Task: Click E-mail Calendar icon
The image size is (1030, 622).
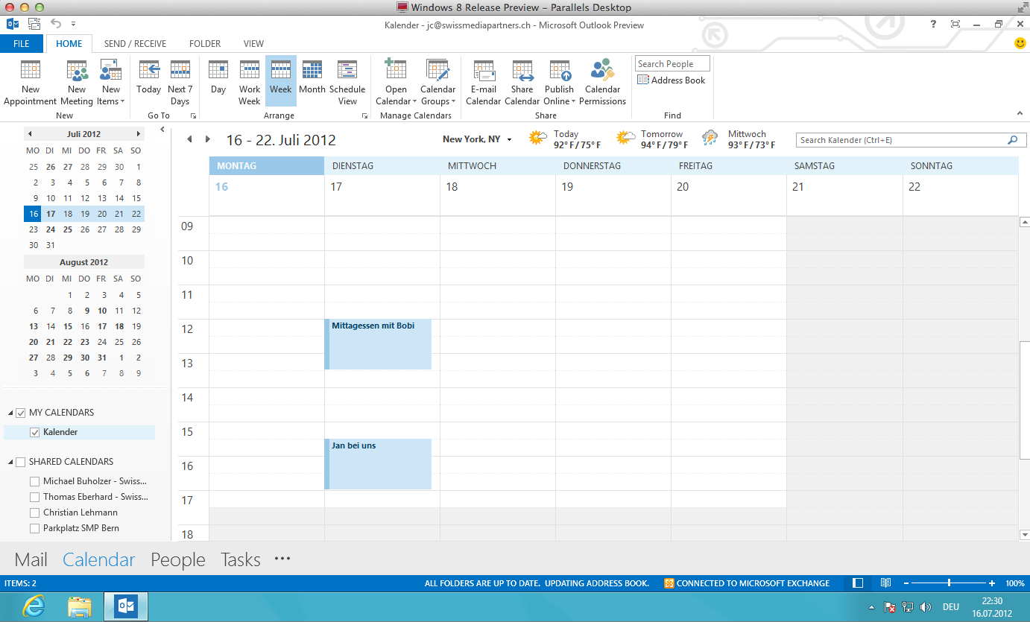Action: [x=484, y=83]
